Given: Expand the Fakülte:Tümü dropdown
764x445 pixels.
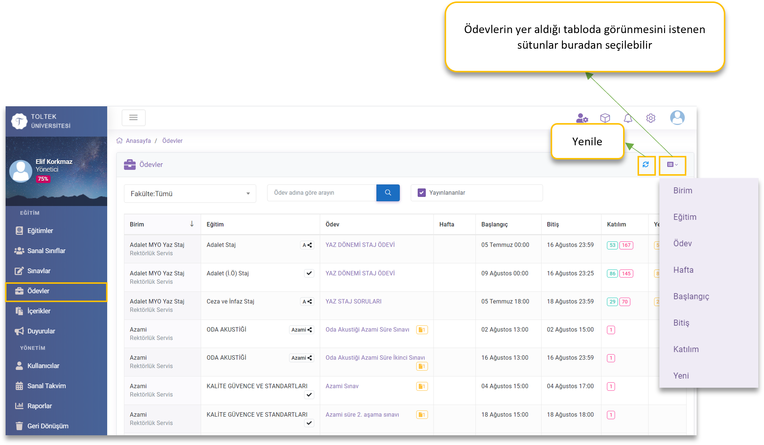Looking at the screenshot, I should coord(190,194).
